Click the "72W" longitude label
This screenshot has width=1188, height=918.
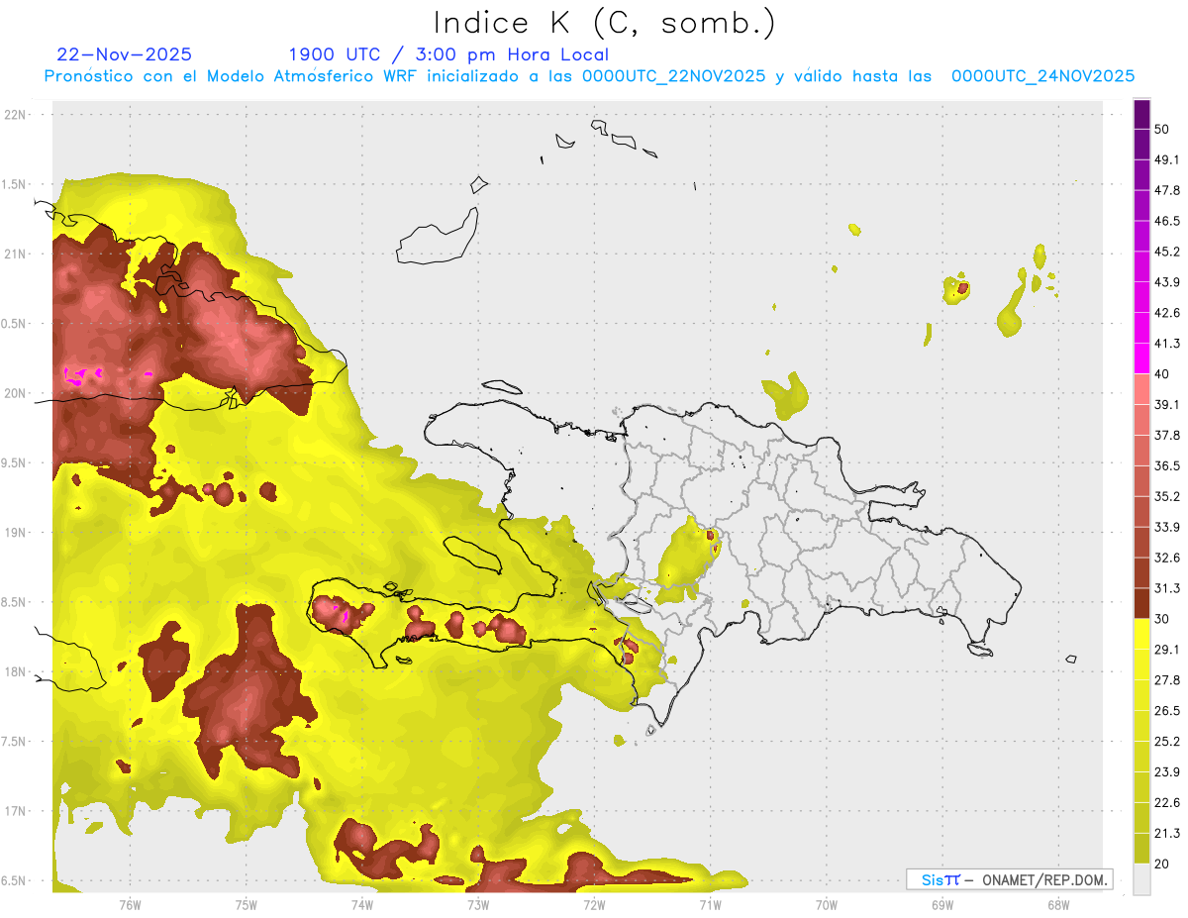(594, 905)
